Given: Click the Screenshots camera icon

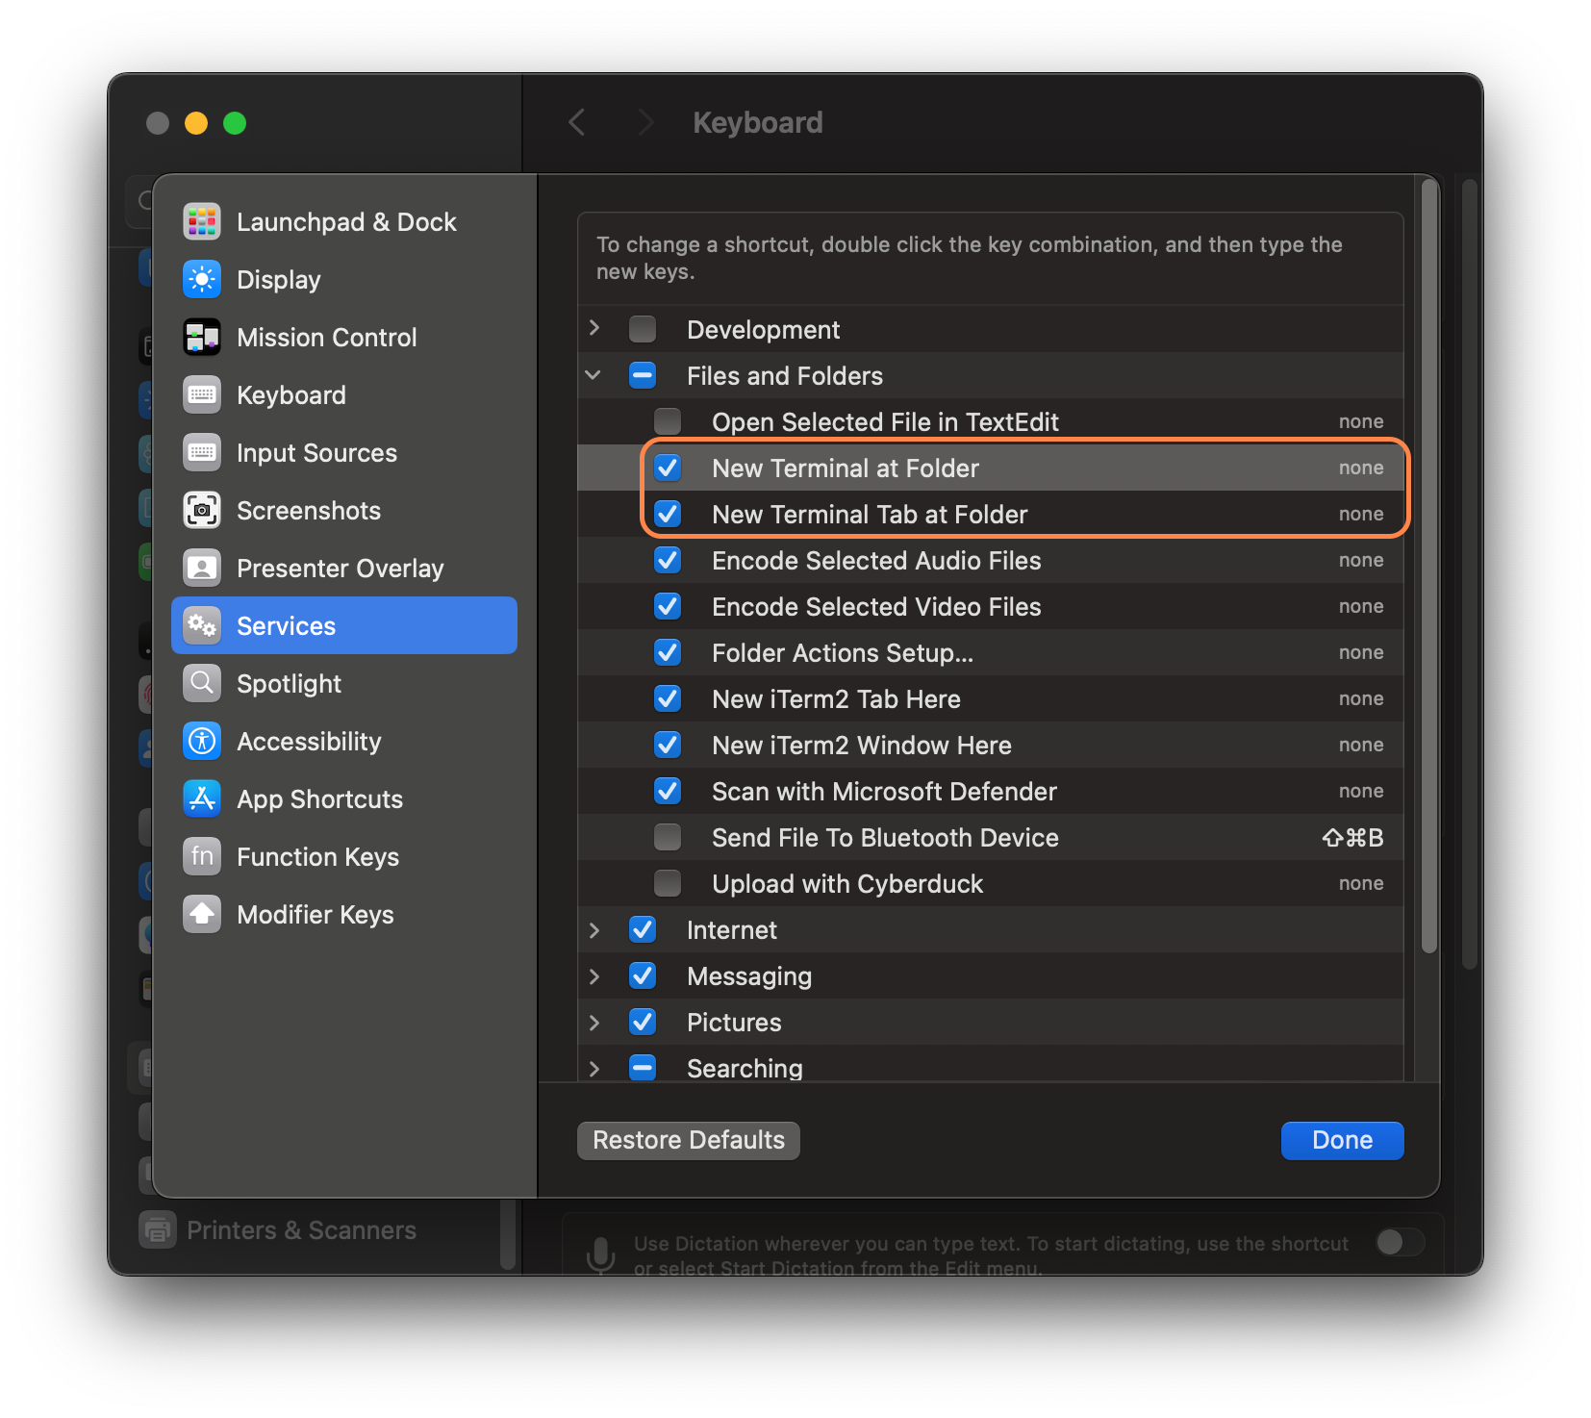Looking at the screenshot, I should click(x=202, y=511).
